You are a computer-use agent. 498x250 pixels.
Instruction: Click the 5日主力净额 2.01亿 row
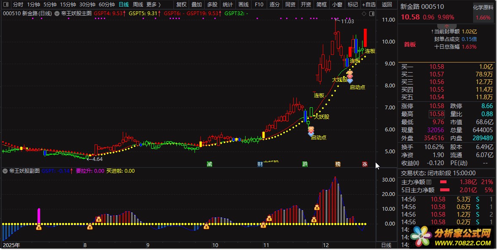pos(447,190)
